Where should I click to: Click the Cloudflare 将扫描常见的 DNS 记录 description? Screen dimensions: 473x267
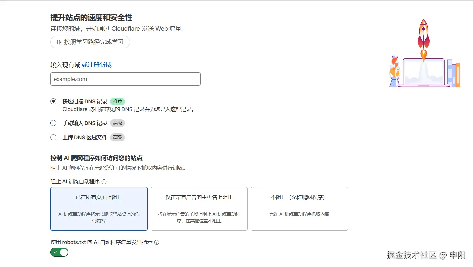pyautogui.click(x=128, y=109)
